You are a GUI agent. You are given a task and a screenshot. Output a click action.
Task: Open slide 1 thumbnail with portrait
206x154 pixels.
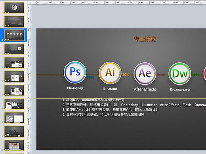pyautogui.click(x=14, y=8)
